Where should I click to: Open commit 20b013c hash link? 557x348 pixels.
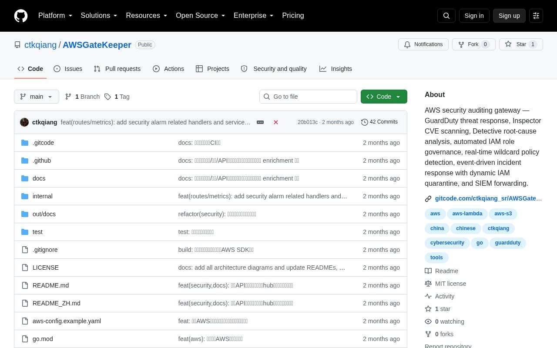tap(308, 122)
